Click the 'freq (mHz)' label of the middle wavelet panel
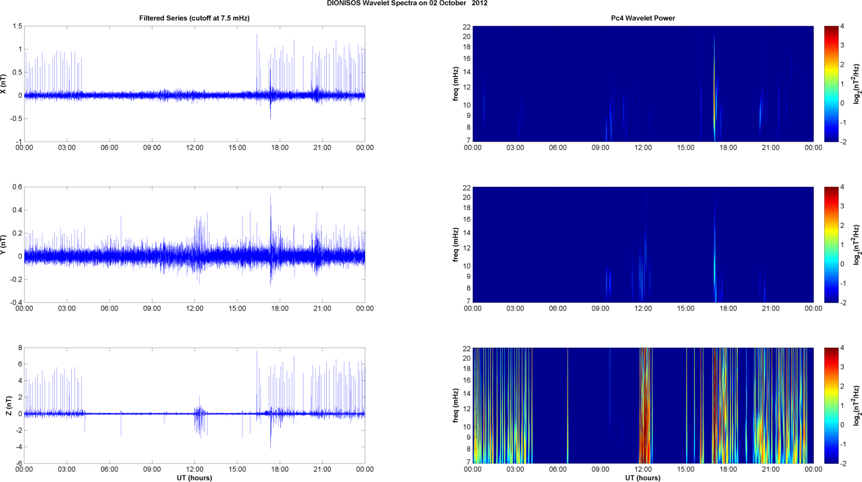The height and width of the screenshot is (482, 862). coord(456,245)
